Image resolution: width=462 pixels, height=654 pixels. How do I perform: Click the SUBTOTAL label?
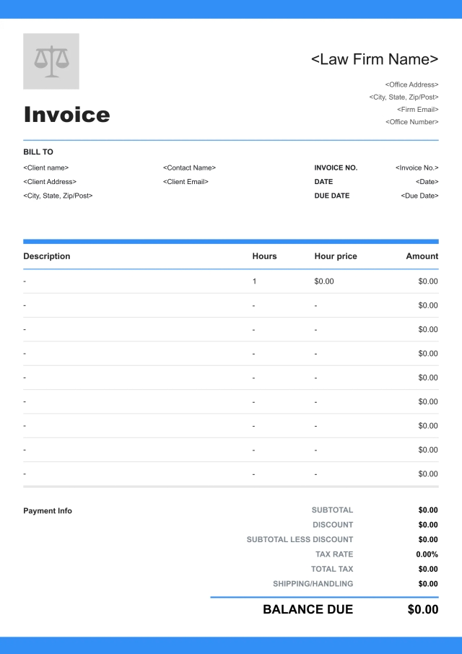coord(332,510)
